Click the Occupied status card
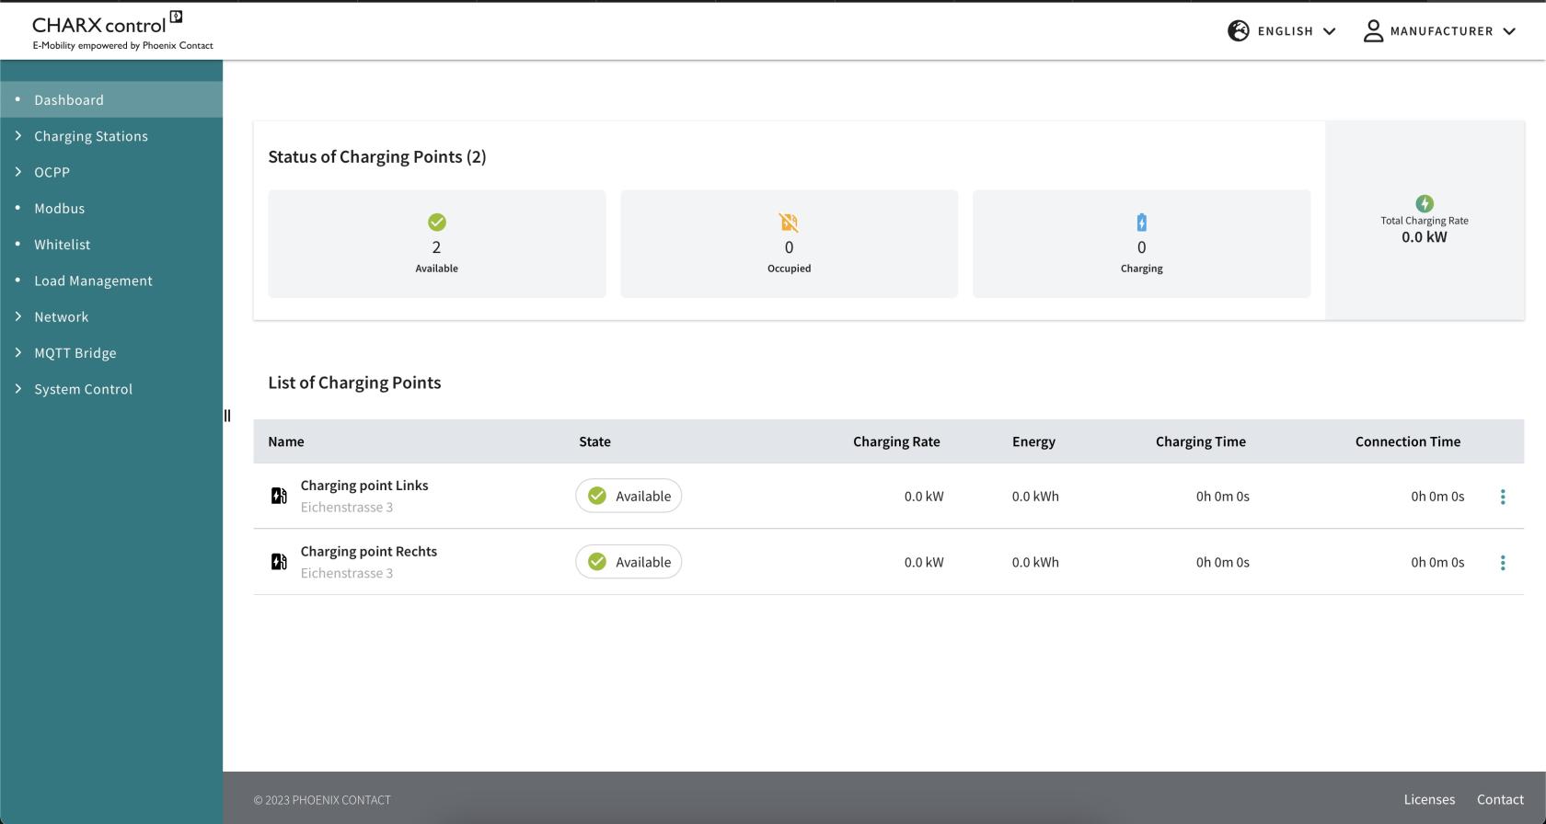Screen dimensions: 1546x824 pyautogui.click(x=789, y=244)
